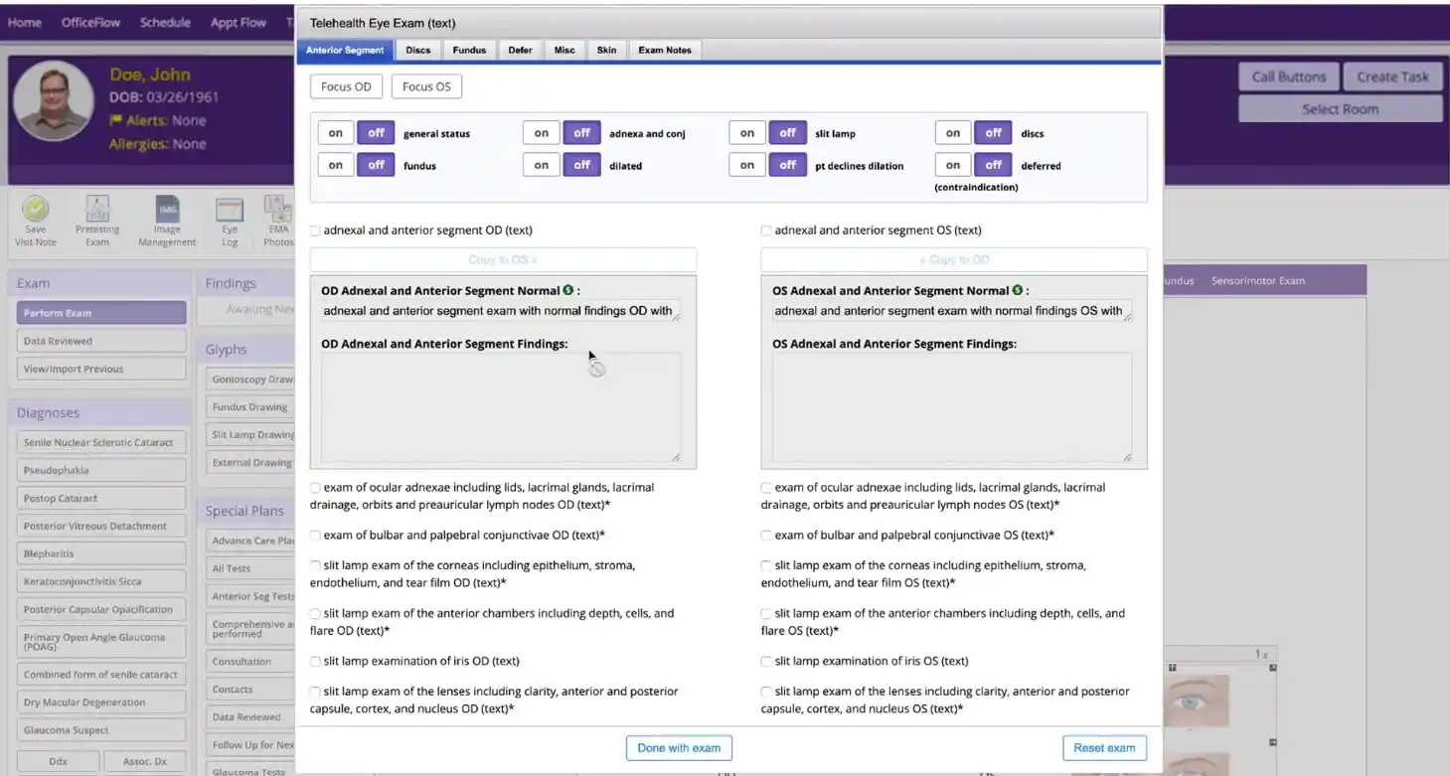The height and width of the screenshot is (776, 1450).
Task: Check adnexal and anterior segment OD (text)
Action: 315,230
